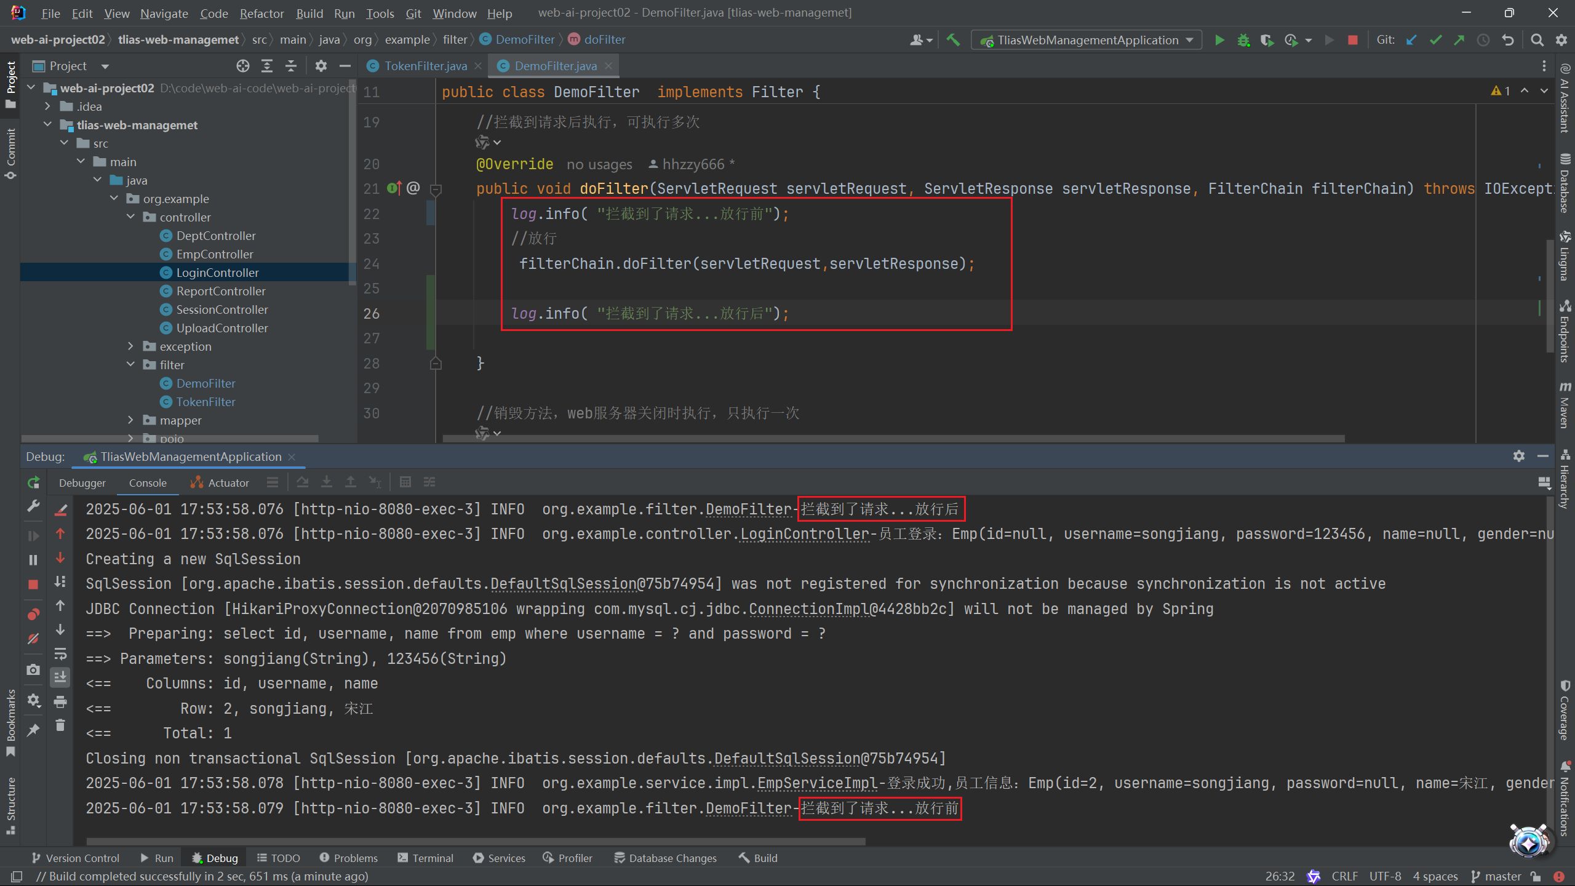Toggle soft-wrap in console output
Viewport: 1575px width, 886px height.
[60, 653]
